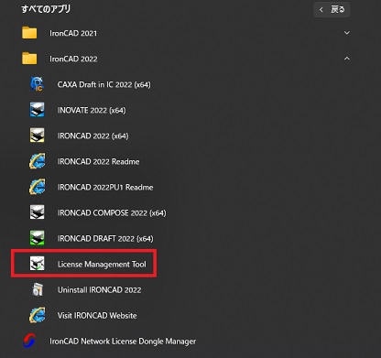Click the Network License Dongle Manager icon

click(29, 341)
